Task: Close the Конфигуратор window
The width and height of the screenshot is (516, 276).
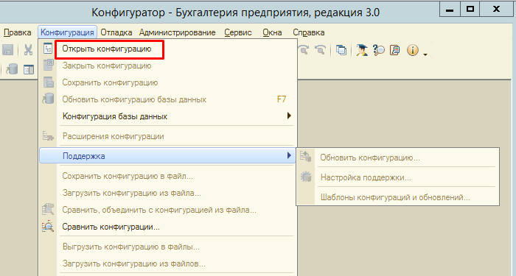Action: tap(497, 10)
